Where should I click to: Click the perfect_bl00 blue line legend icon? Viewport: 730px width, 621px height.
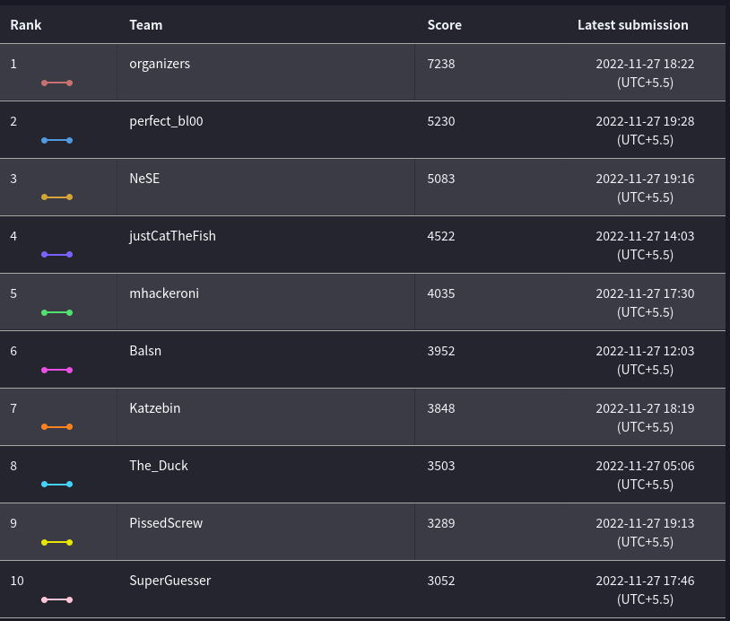click(x=56, y=140)
